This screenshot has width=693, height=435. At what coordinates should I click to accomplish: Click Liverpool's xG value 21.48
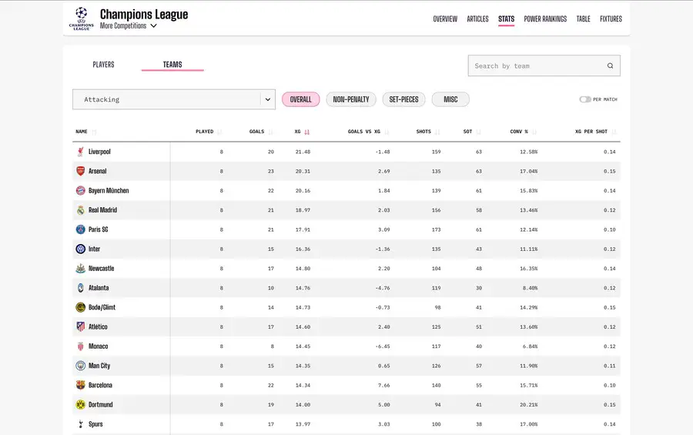303,152
